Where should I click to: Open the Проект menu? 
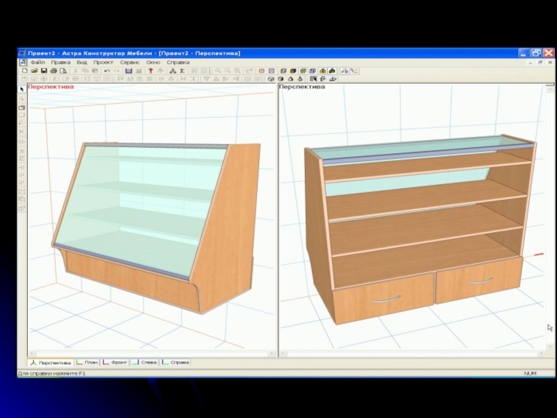coord(103,62)
